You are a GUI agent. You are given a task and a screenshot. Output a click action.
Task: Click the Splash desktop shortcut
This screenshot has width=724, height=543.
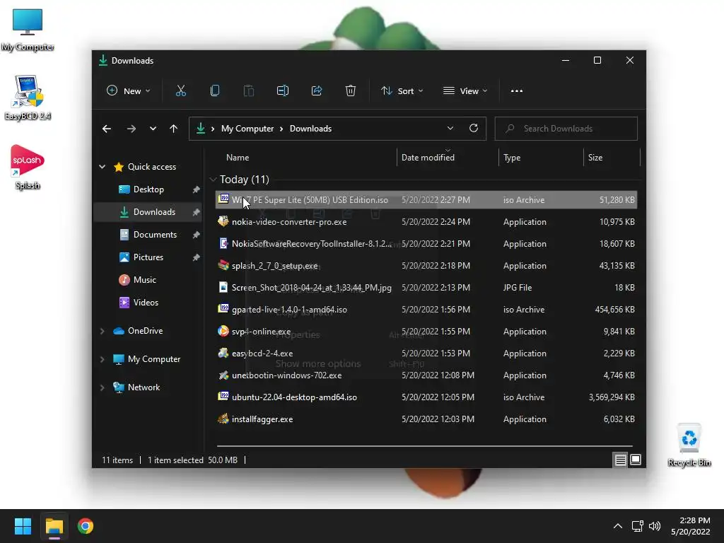click(x=28, y=167)
